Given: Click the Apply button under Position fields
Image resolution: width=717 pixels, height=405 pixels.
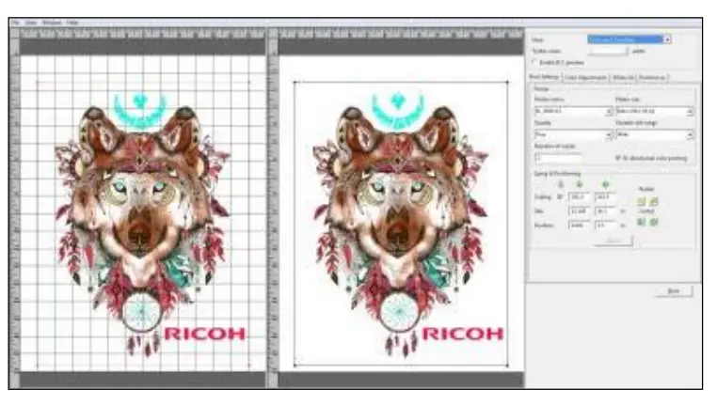Looking at the screenshot, I should [x=613, y=241].
